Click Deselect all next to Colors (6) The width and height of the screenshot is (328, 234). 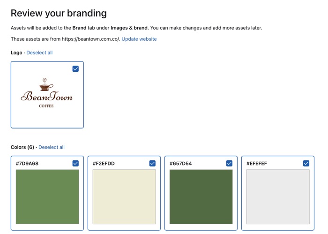coord(52,147)
